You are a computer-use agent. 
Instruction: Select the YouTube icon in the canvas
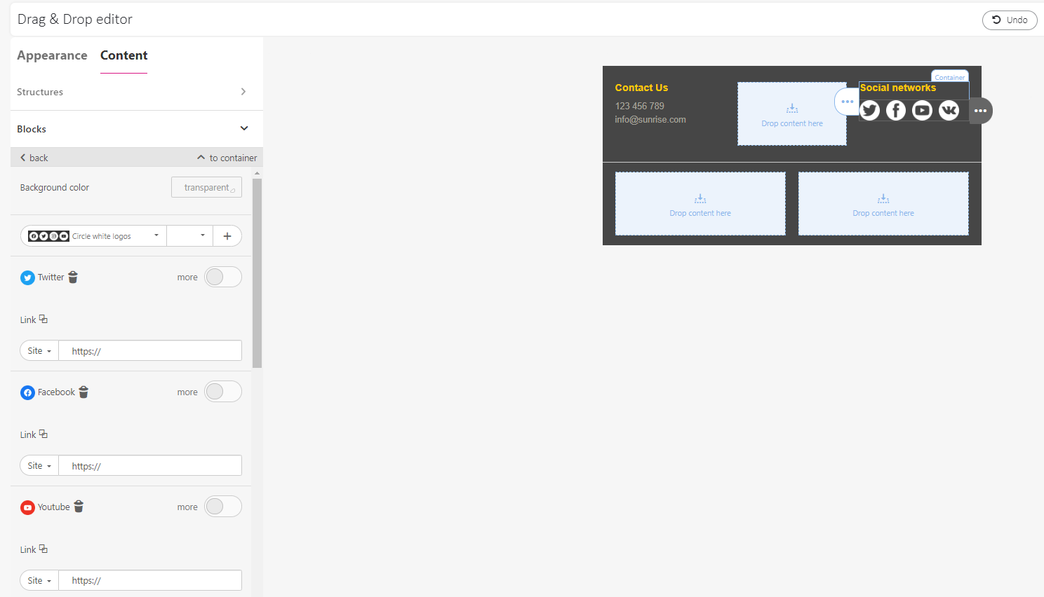(x=922, y=111)
